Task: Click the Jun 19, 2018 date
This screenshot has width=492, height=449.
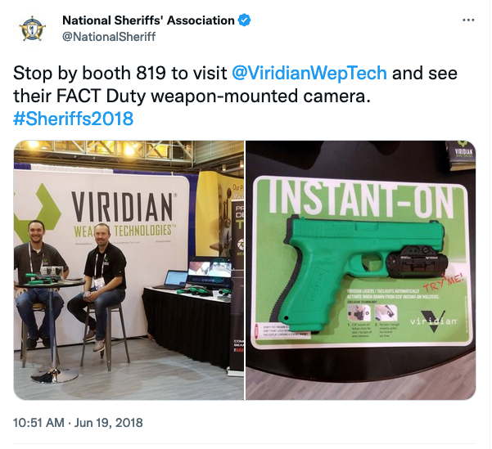Action: (109, 423)
